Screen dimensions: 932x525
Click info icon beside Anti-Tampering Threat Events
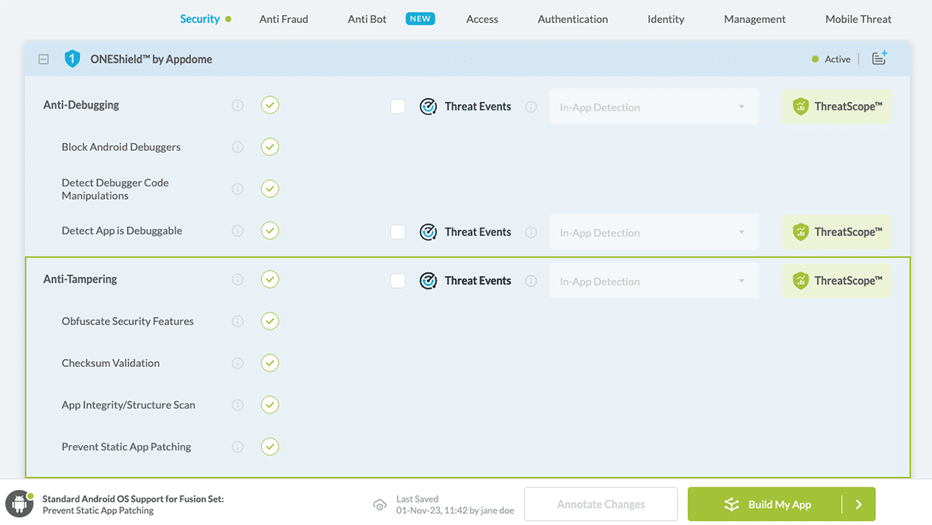[531, 281]
